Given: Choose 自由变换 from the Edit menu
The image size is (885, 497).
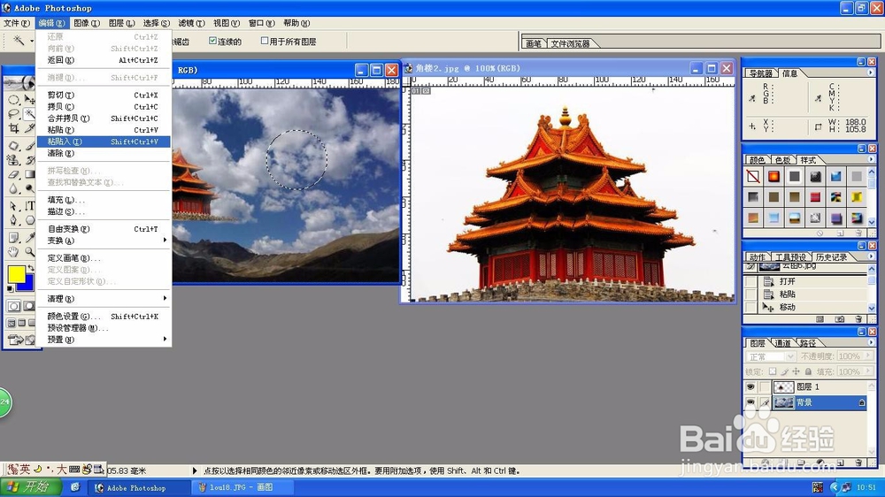Looking at the screenshot, I should [x=104, y=228].
